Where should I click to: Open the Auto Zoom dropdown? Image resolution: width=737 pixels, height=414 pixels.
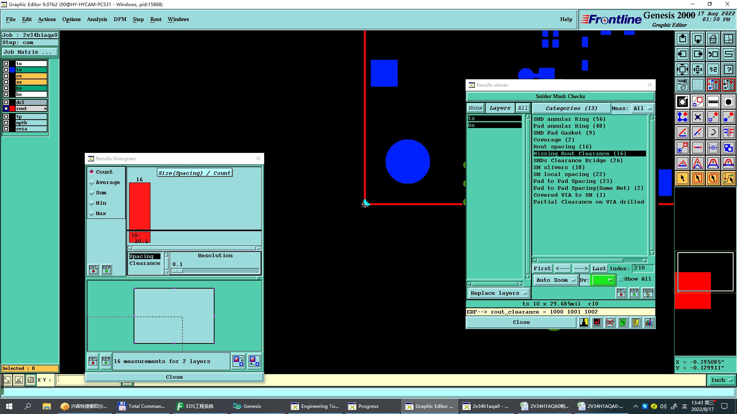click(555, 280)
